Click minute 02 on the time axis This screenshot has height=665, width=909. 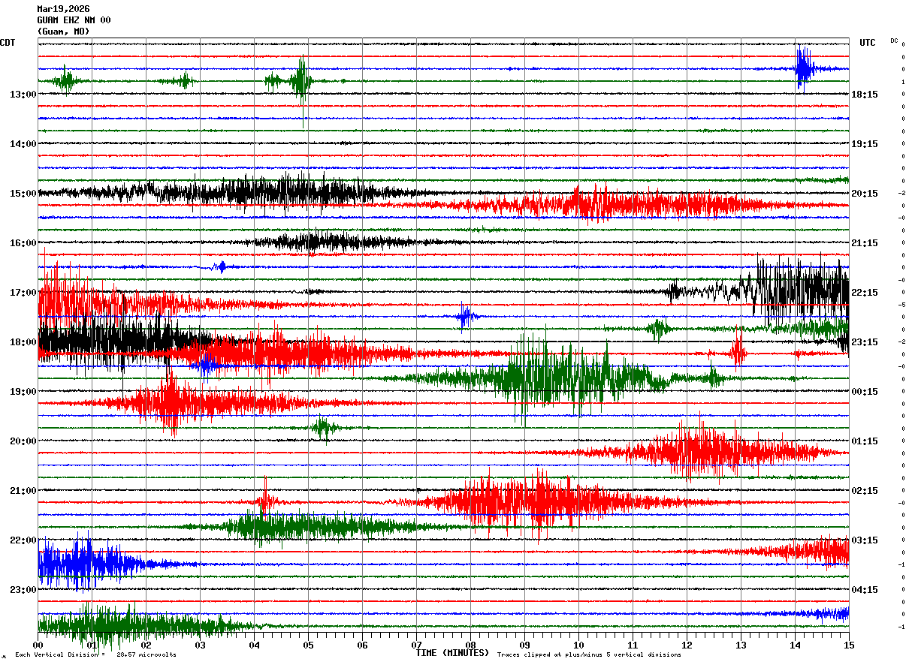click(x=146, y=645)
